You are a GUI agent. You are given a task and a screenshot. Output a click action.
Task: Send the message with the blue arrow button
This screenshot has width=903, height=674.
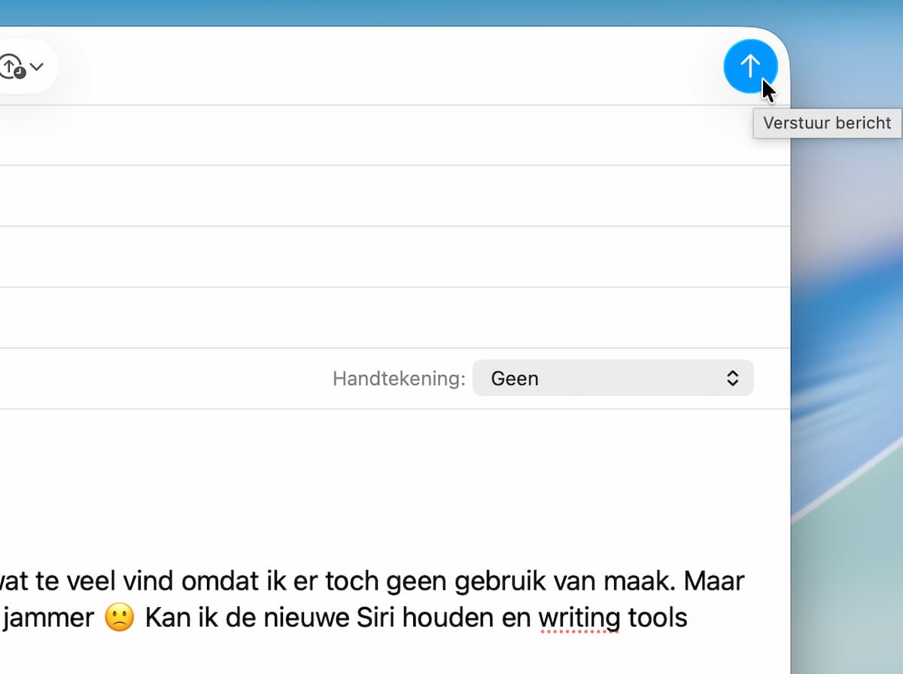tap(750, 67)
